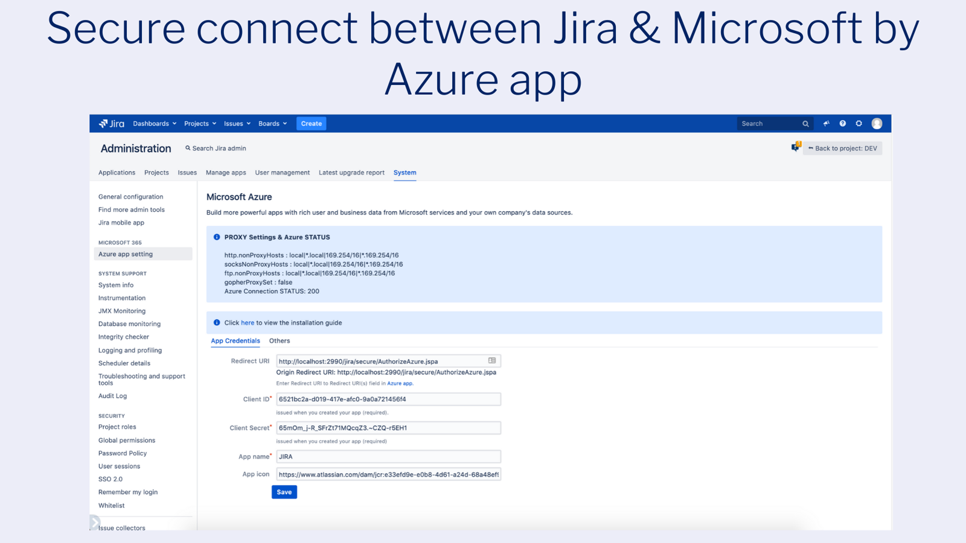Click 'gopherProxySet : false' text
The height and width of the screenshot is (543, 966).
click(258, 282)
